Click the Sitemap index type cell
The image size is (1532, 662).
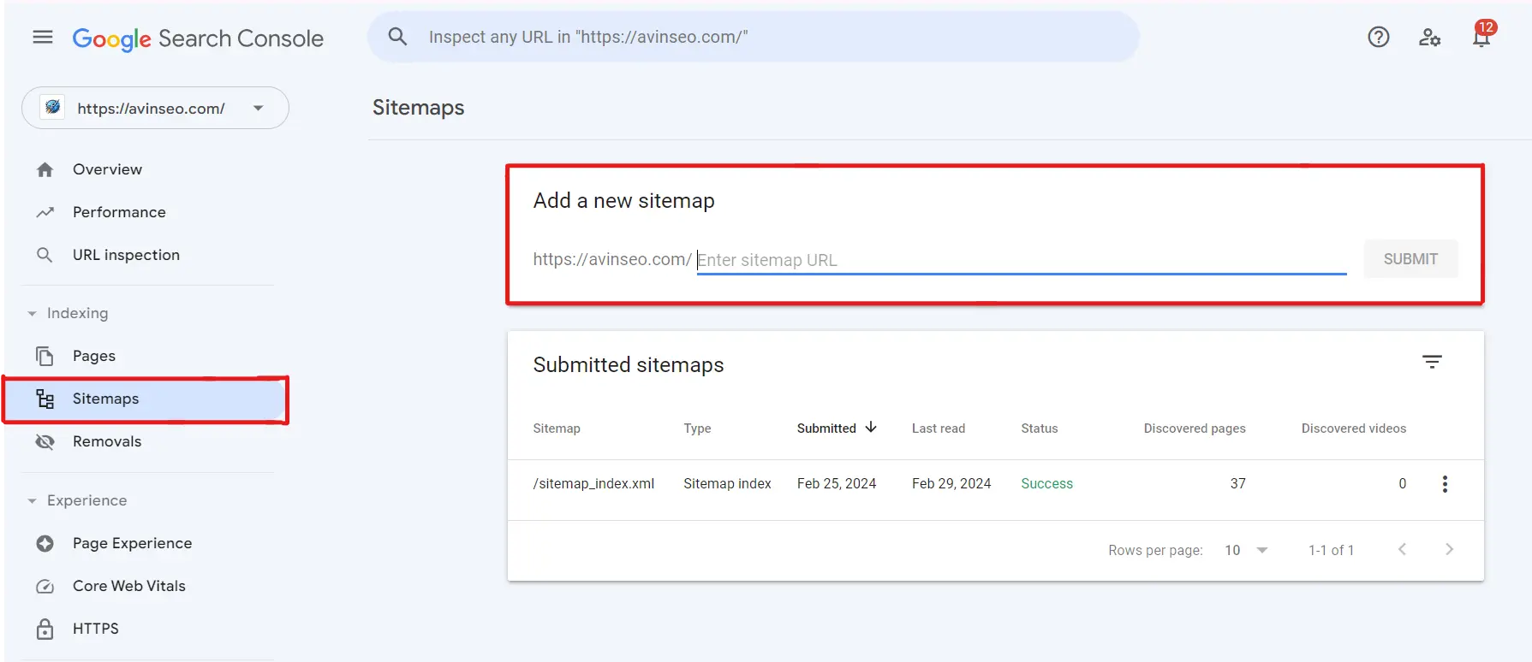tap(727, 483)
